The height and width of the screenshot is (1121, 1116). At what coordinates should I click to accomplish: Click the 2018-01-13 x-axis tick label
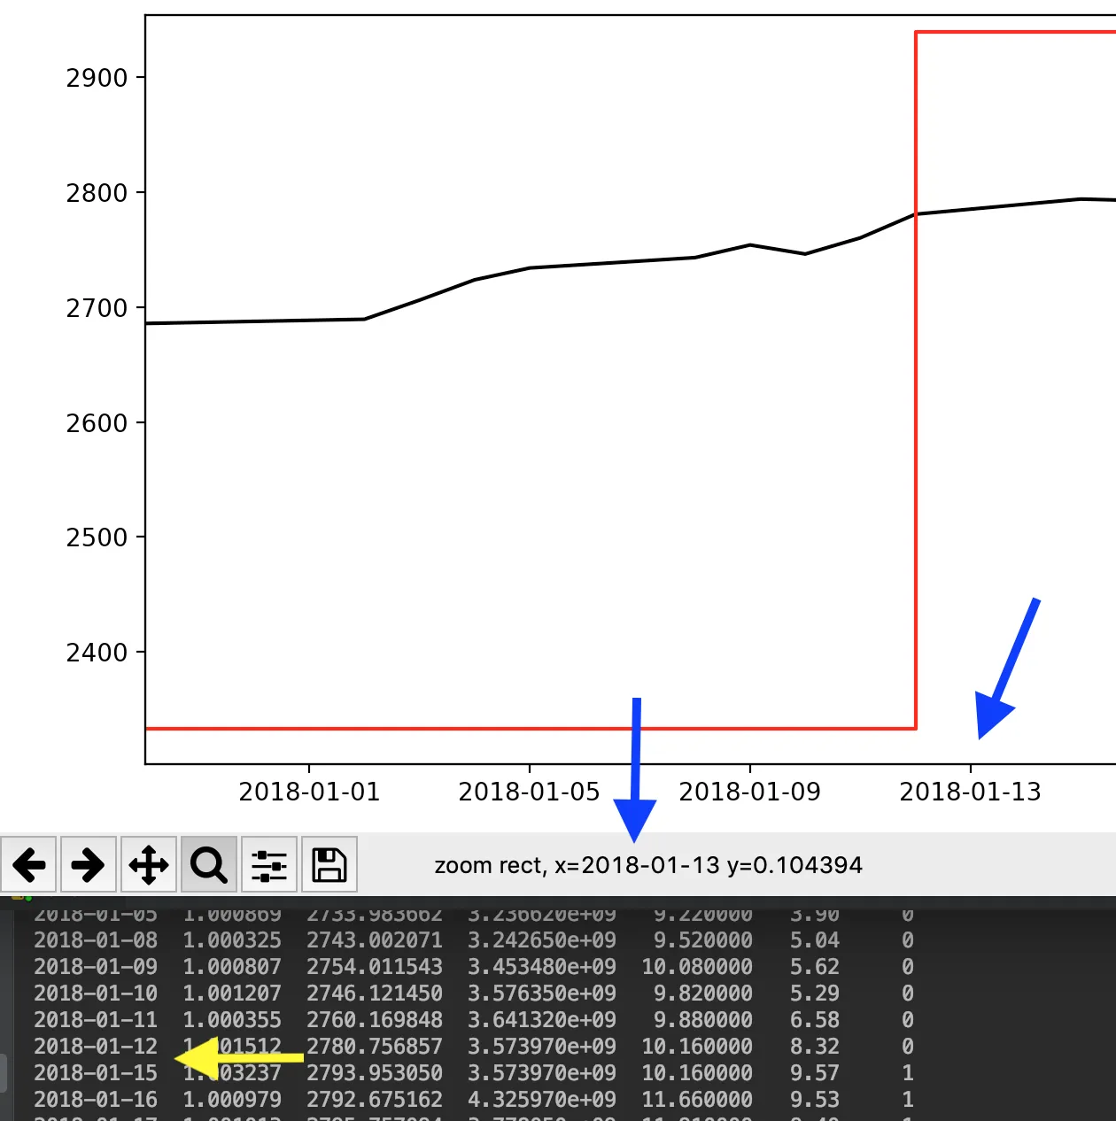point(971,792)
